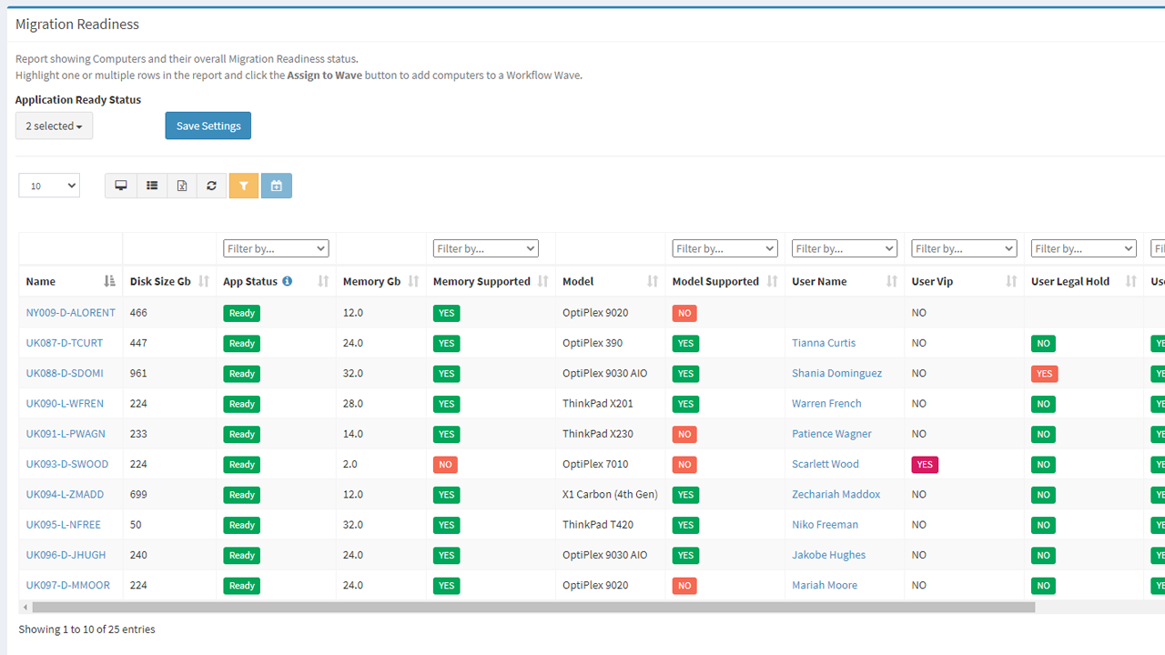Click the App Status info icon

(288, 281)
